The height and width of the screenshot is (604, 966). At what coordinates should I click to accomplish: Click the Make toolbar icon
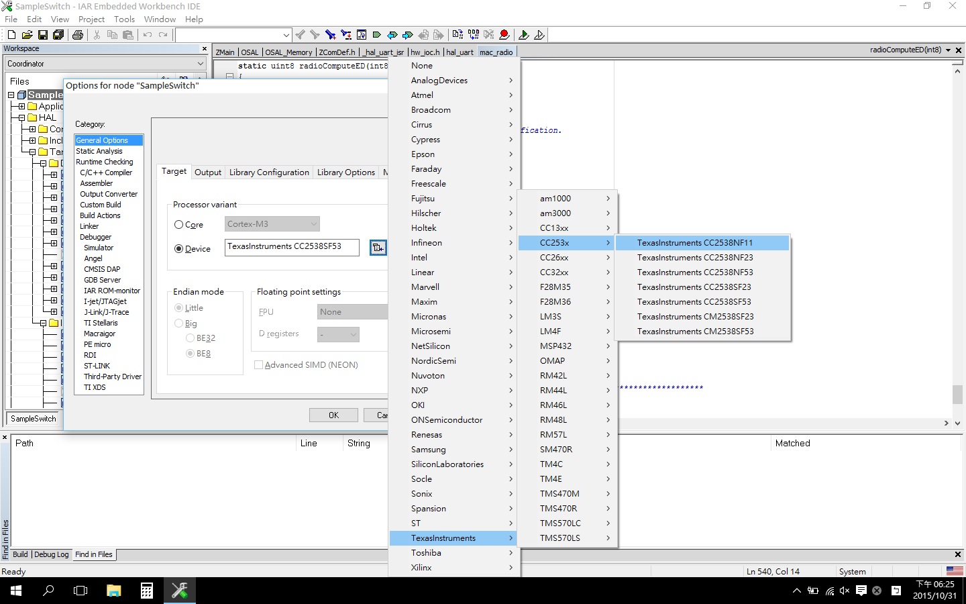tap(474, 35)
